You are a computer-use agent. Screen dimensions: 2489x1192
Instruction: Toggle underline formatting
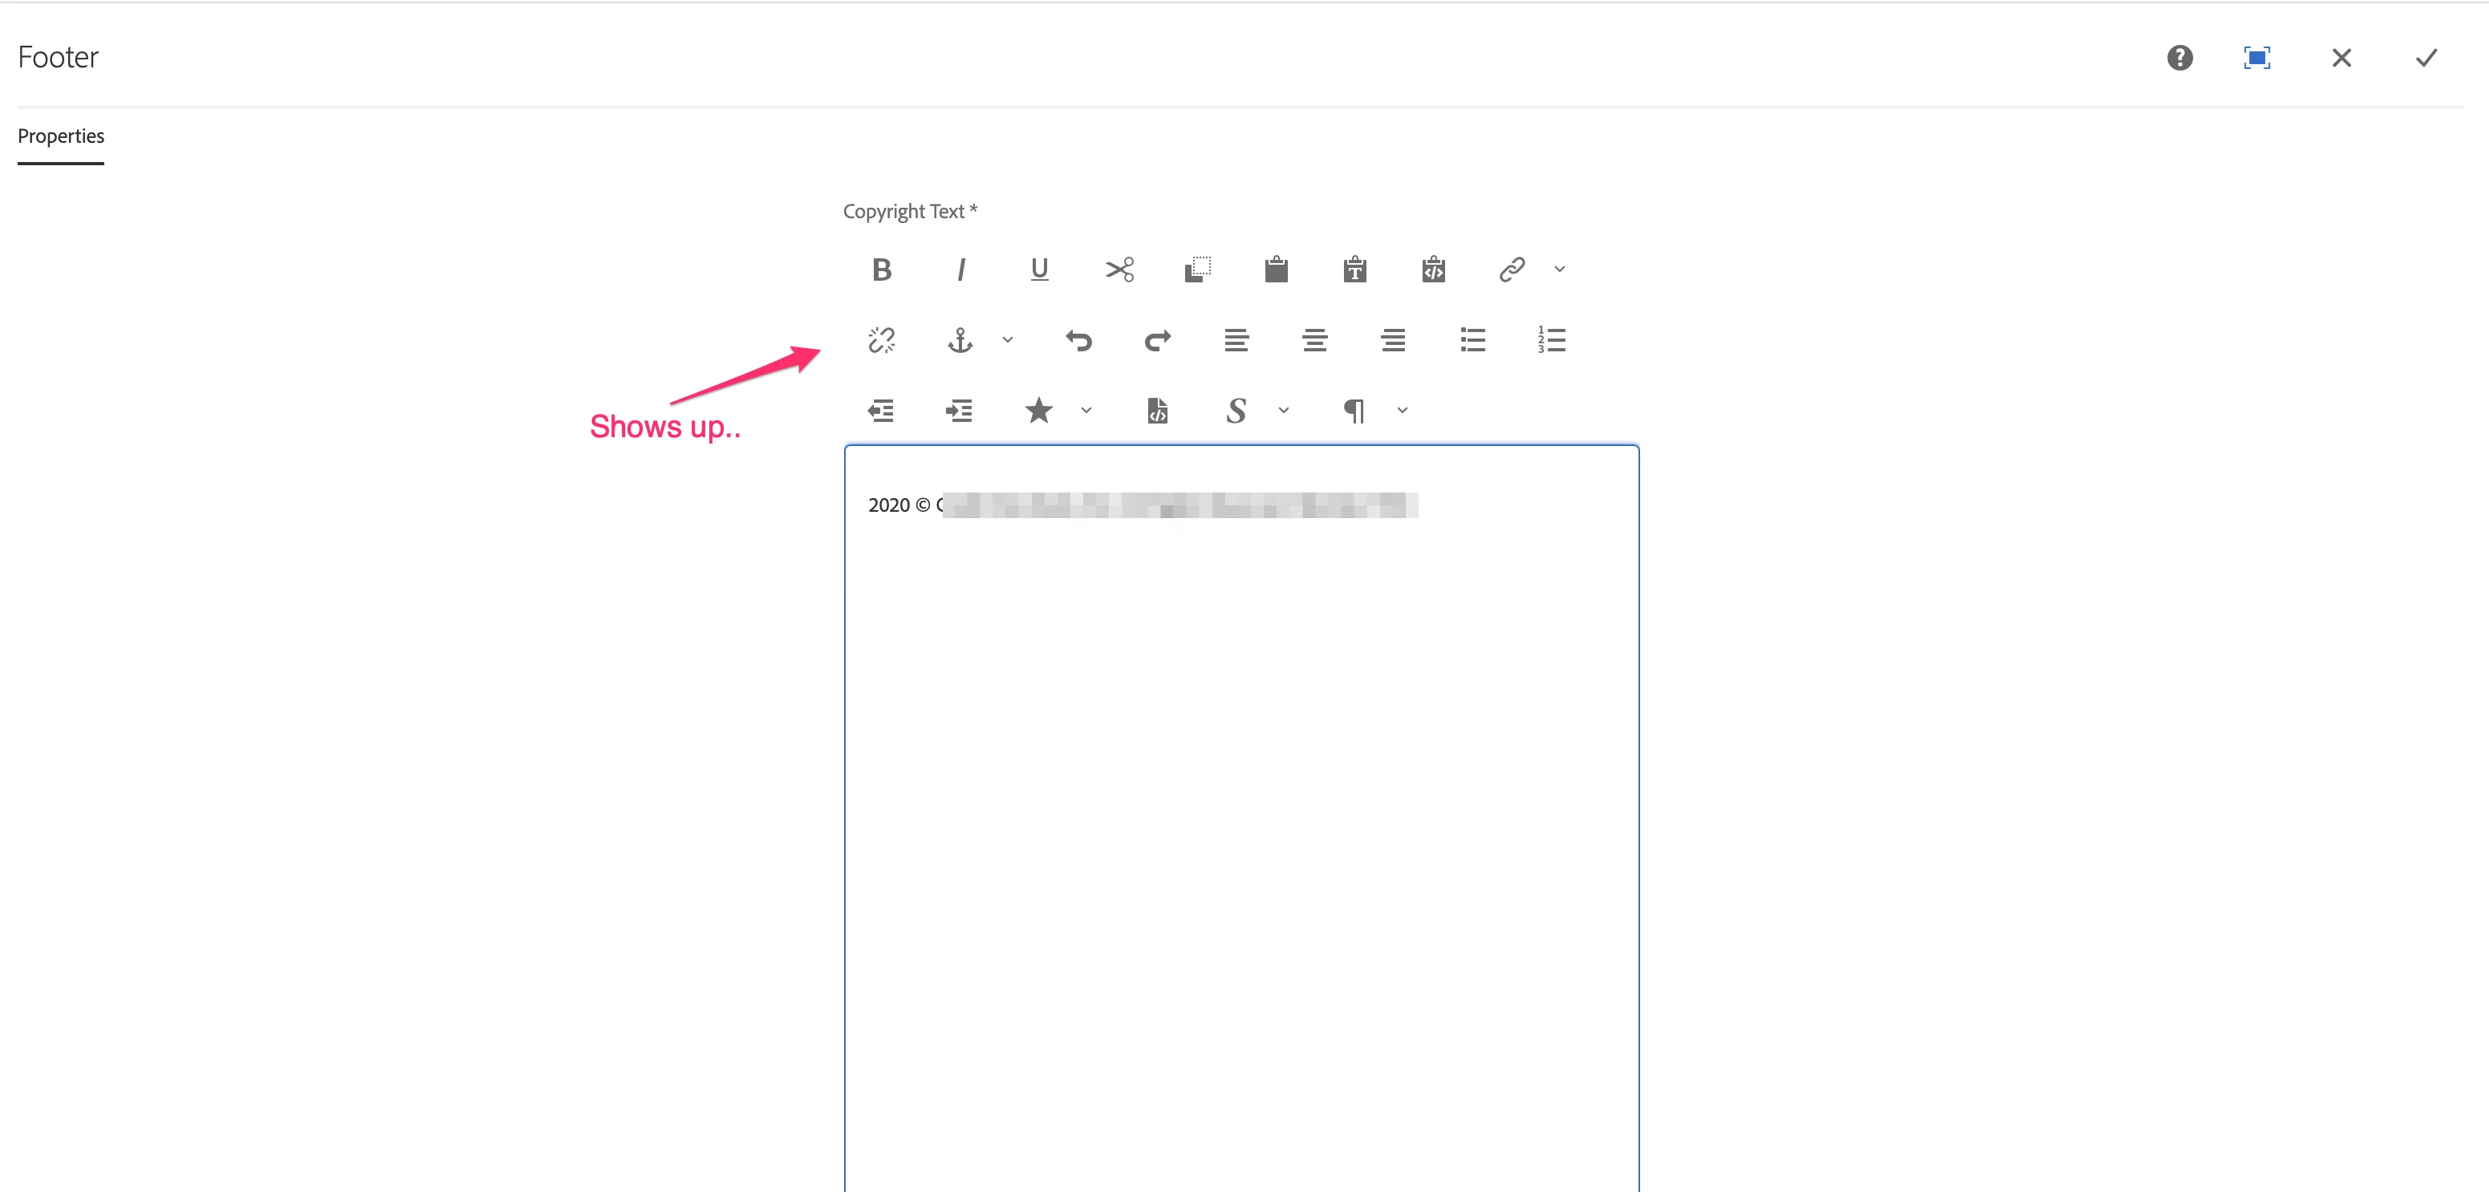1039,270
